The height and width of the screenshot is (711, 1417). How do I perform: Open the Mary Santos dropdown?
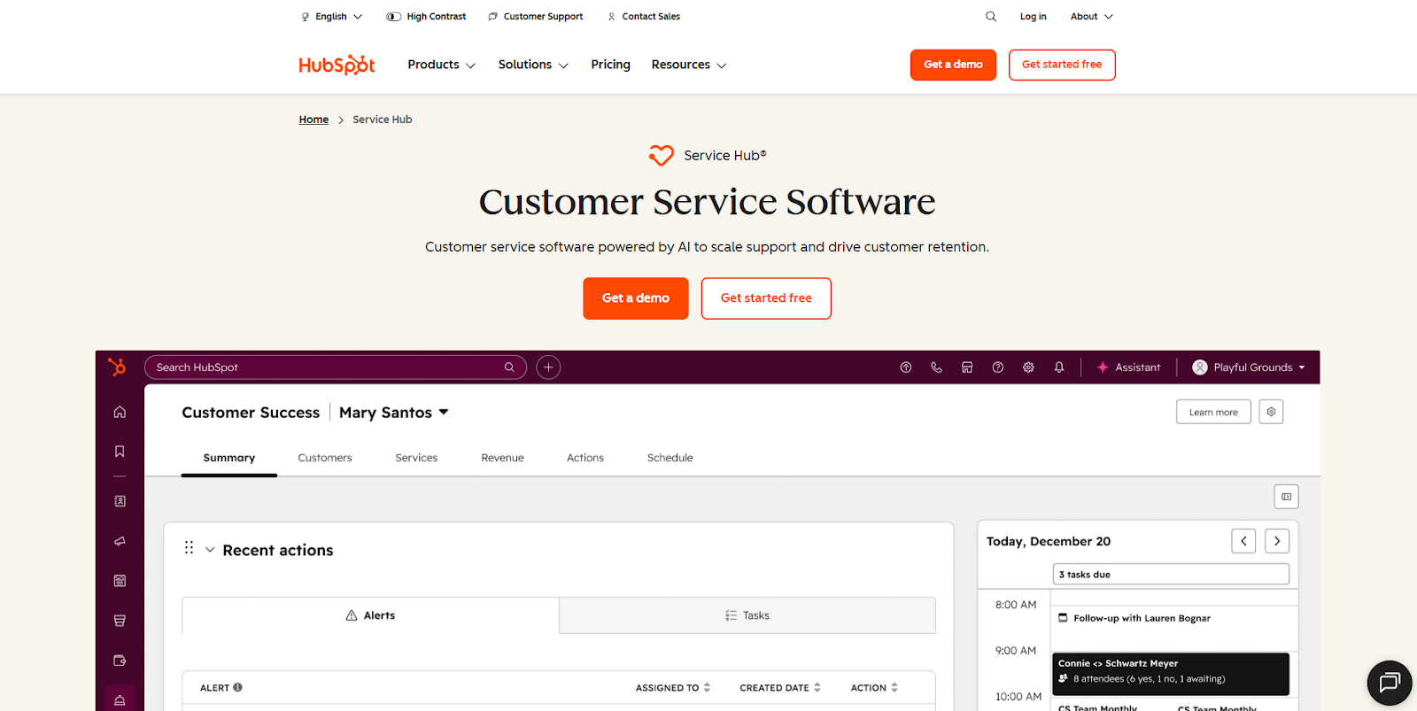click(x=393, y=413)
